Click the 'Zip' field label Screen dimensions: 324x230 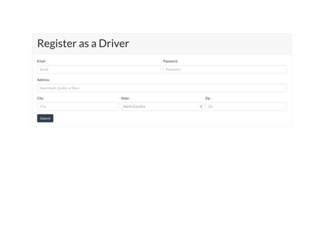coord(207,98)
